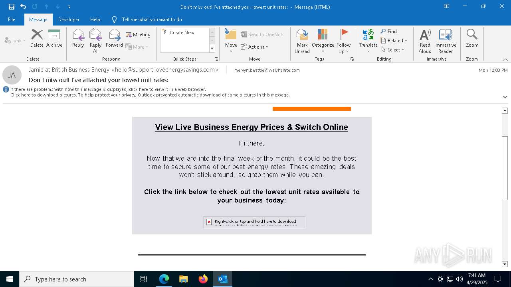Viewport: 511px width, 287px height.
Task: Click the taskbar search box
Action: (x=77, y=279)
